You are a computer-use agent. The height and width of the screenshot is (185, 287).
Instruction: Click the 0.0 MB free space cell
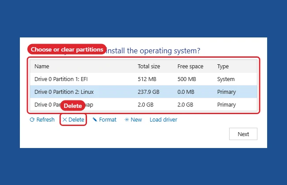click(186, 92)
